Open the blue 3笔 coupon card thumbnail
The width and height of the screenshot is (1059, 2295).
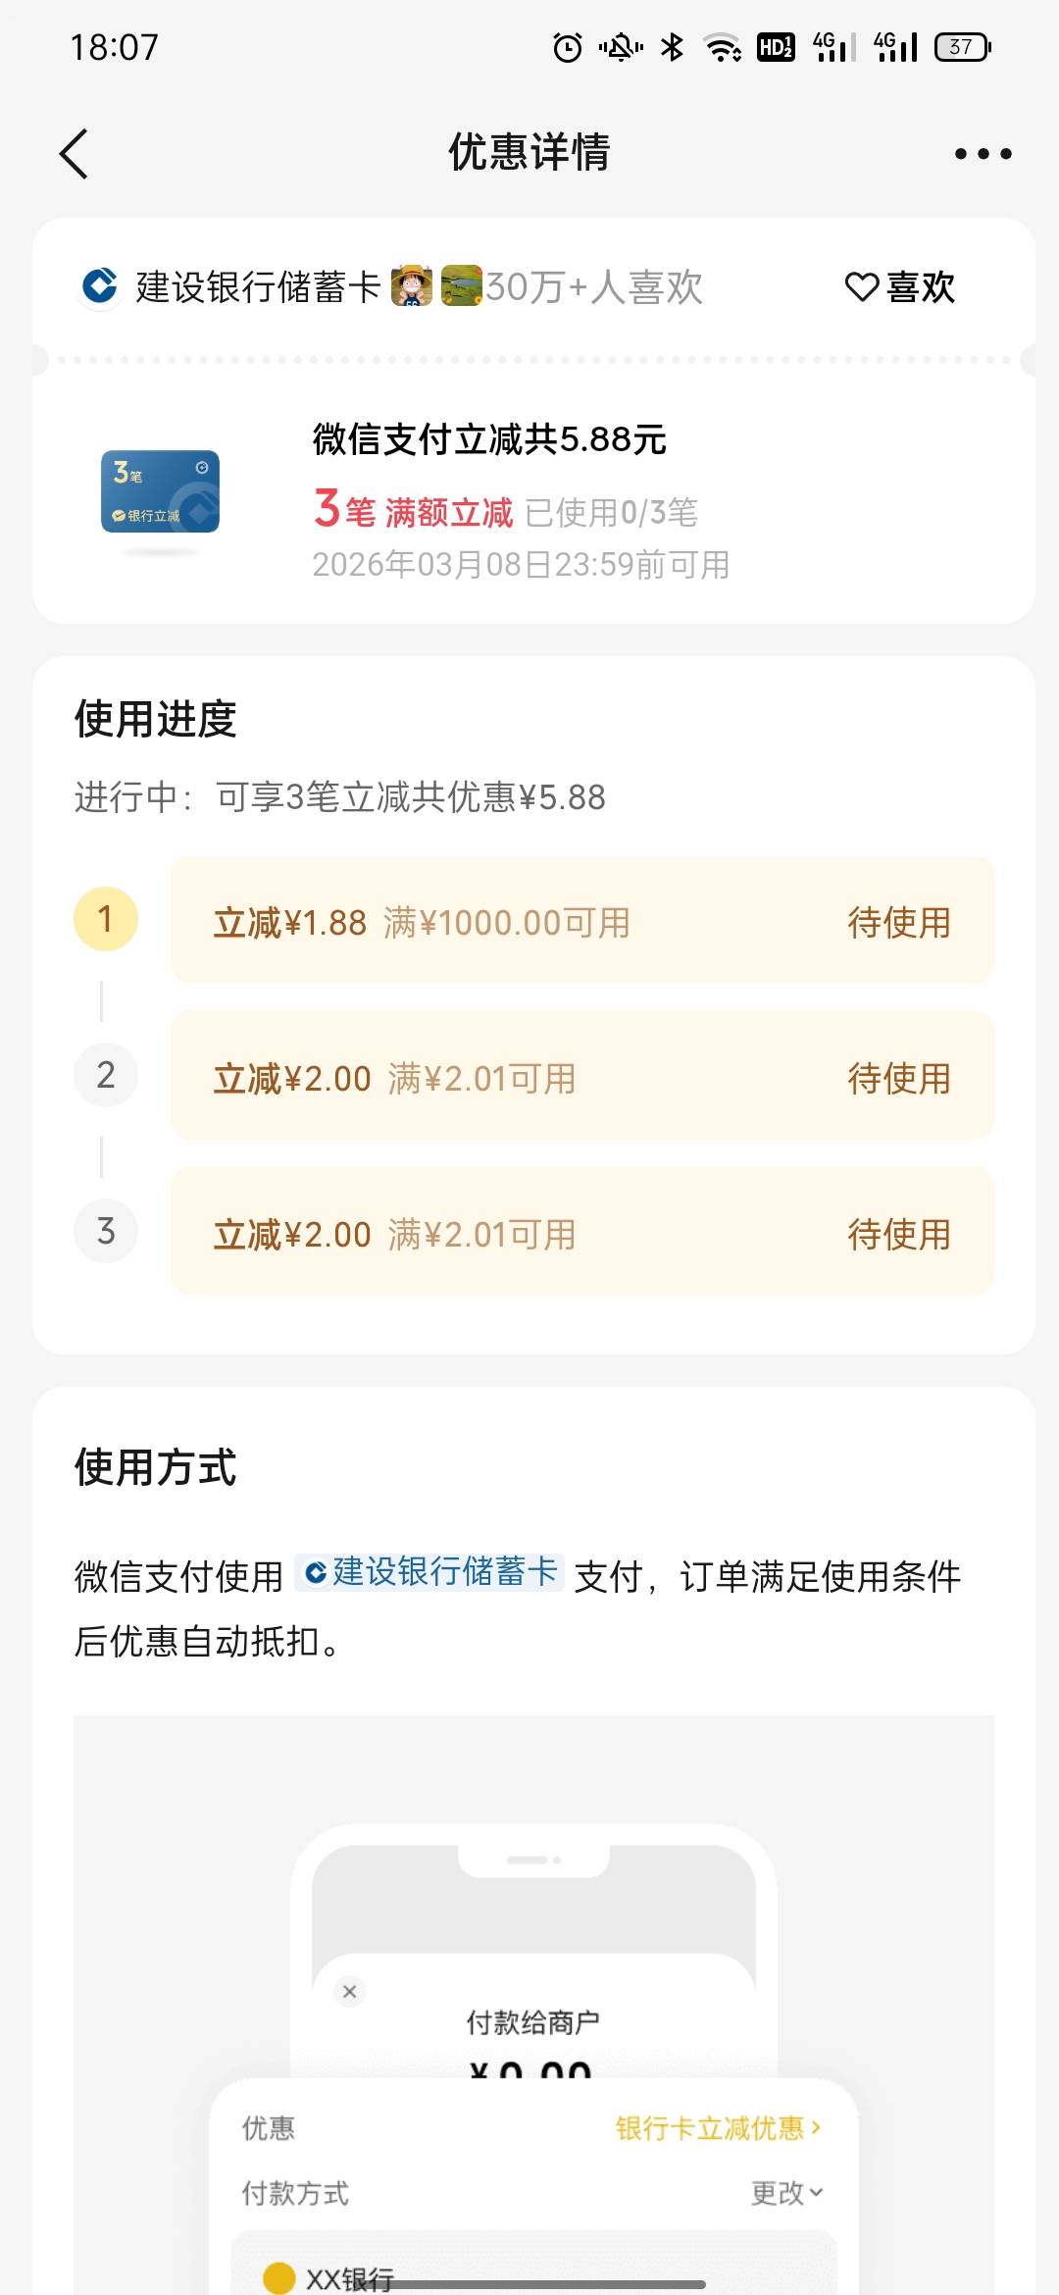(x=160, y=491)
